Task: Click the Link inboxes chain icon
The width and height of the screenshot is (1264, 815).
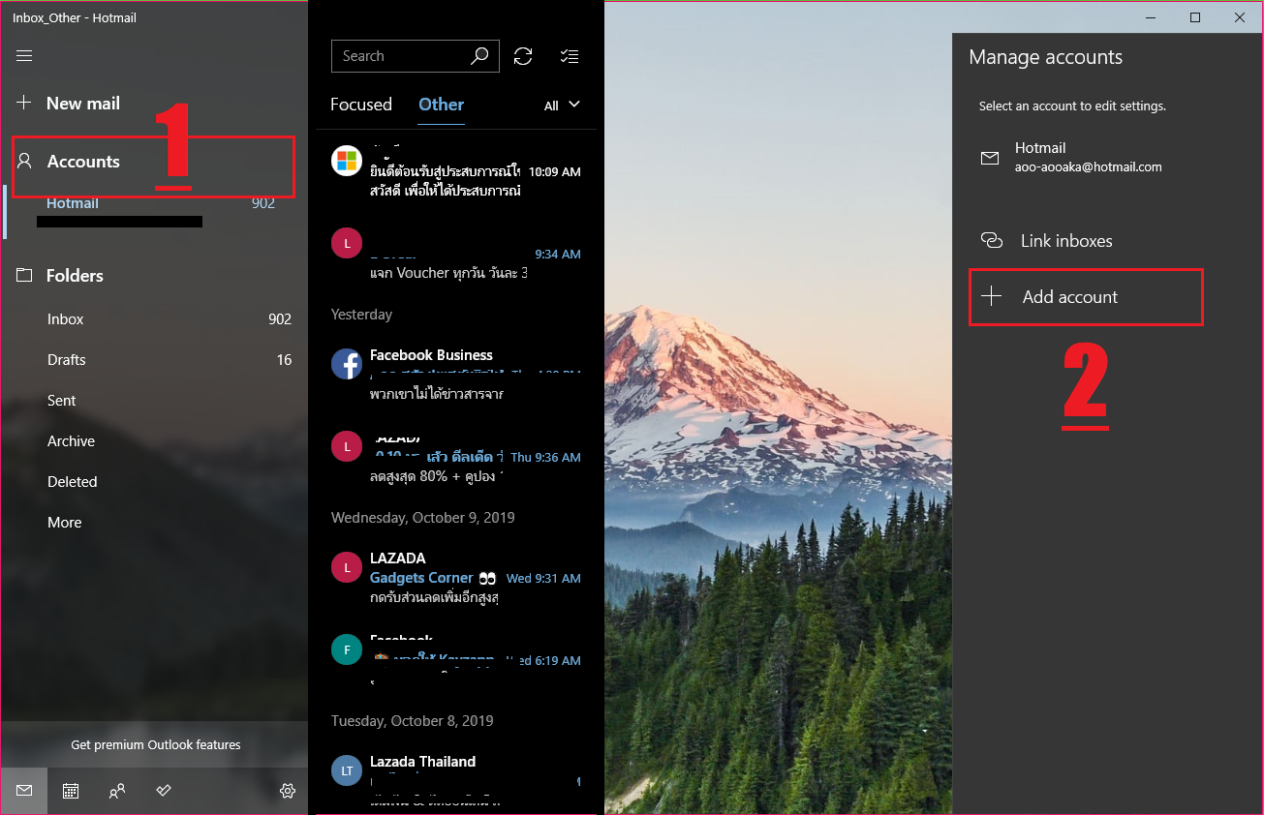Action: coord(991,241)
